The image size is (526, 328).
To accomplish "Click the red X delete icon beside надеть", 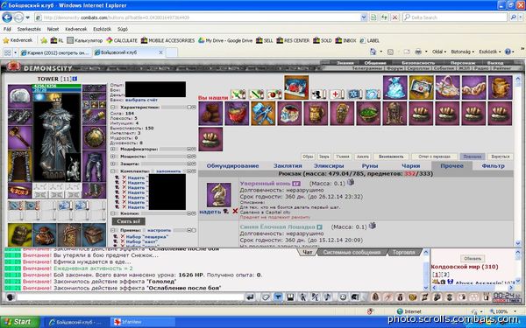I will pos(235,211).
